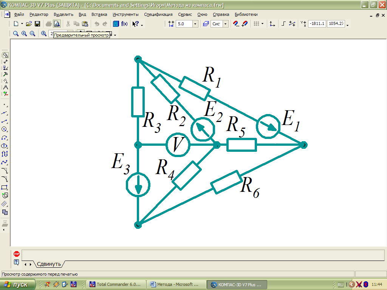Open the Файл menu
The image size is (387, 290).
coord(19,15)
